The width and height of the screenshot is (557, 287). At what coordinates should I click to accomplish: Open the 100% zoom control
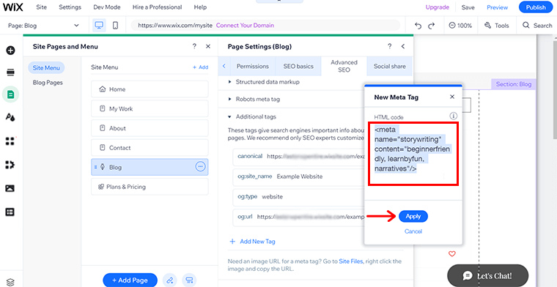click(460, 26)
